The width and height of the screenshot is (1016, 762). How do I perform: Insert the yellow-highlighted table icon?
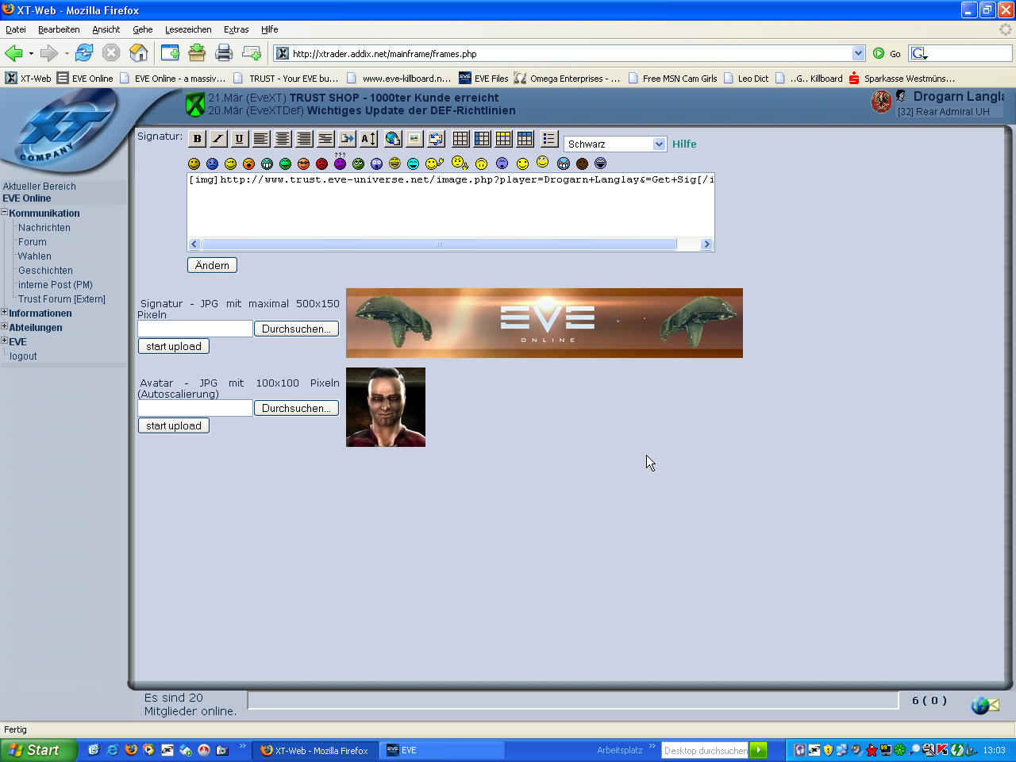pyautogui.click(x=503, y=139)
